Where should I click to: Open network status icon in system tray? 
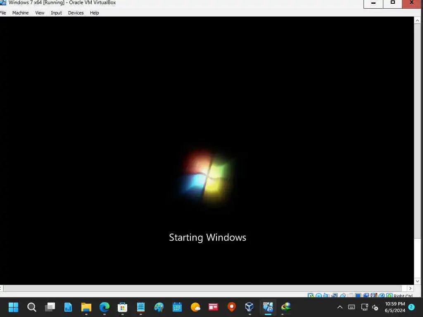(x=364, y=307)
